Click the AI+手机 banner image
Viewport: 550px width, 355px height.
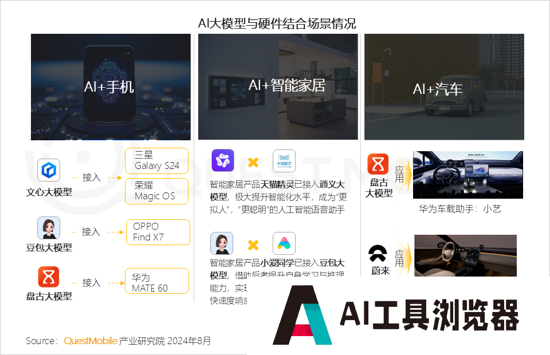(111, 87)
